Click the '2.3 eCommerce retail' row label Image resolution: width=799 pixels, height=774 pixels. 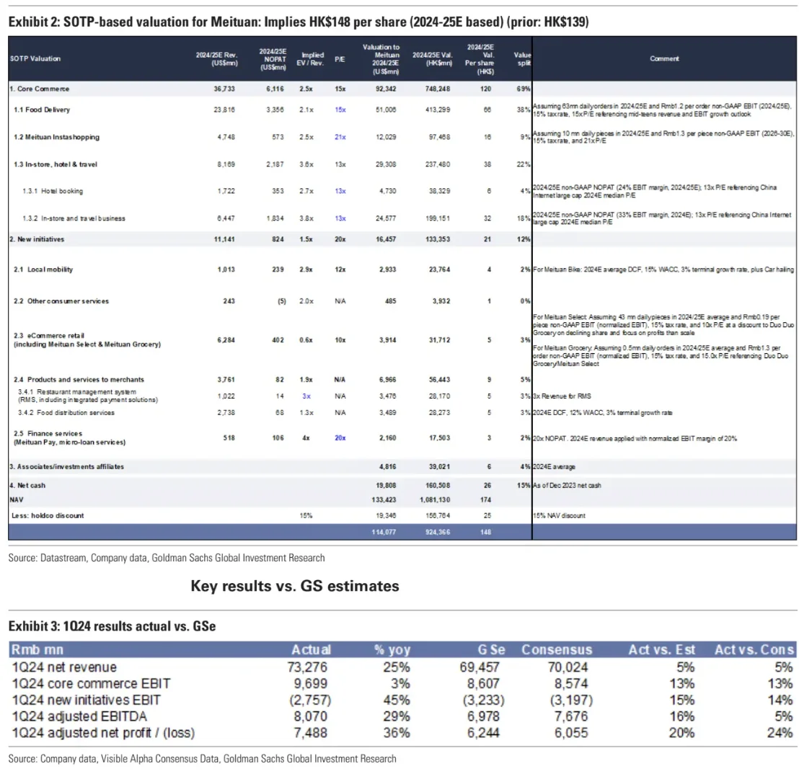[87, 339]
